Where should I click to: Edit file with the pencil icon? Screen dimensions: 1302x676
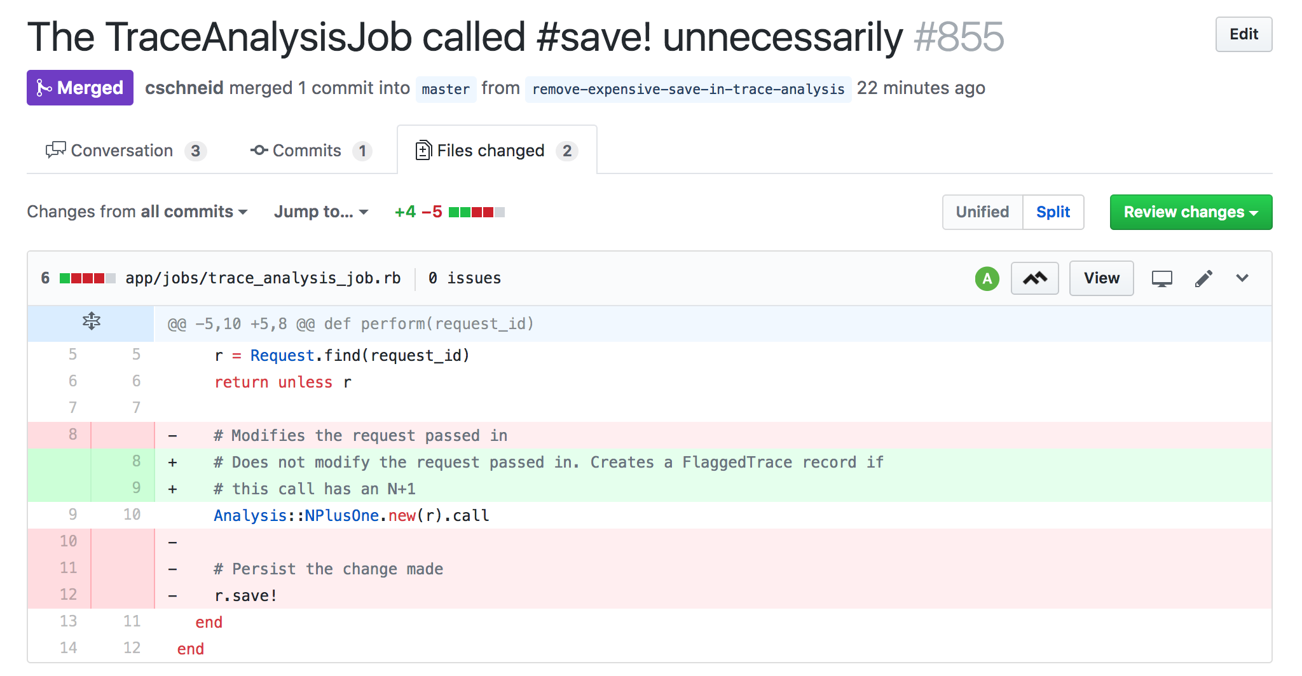point(1203,278)
